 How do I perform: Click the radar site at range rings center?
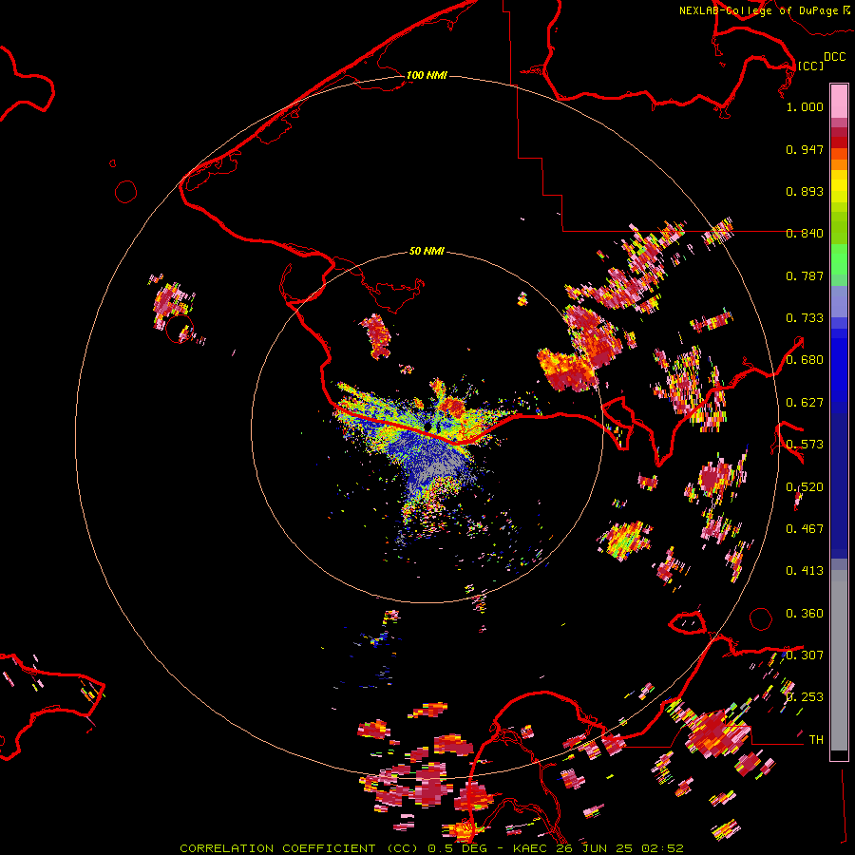click(427, 427)
